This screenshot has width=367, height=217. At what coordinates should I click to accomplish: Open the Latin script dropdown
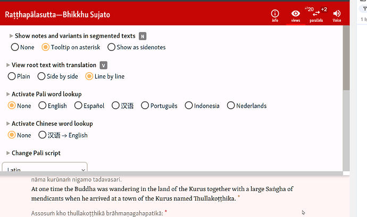tap(45, 168)
